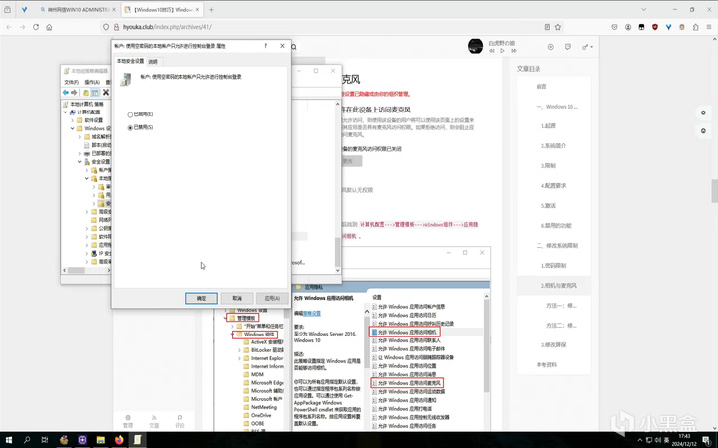
Task: Skip to the next music track
Action: tap(514, 51)
